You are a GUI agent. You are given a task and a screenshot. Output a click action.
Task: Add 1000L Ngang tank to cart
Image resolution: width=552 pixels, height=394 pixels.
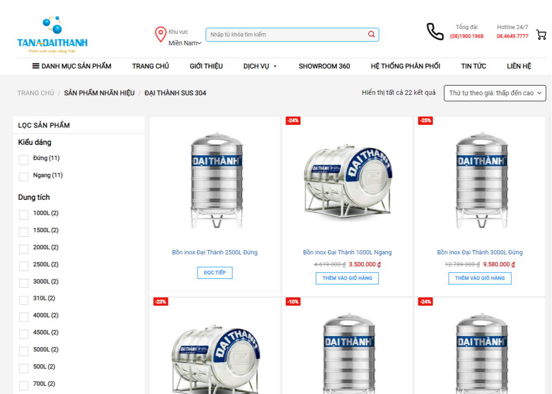pyautogui.click(x=347, y=278)
